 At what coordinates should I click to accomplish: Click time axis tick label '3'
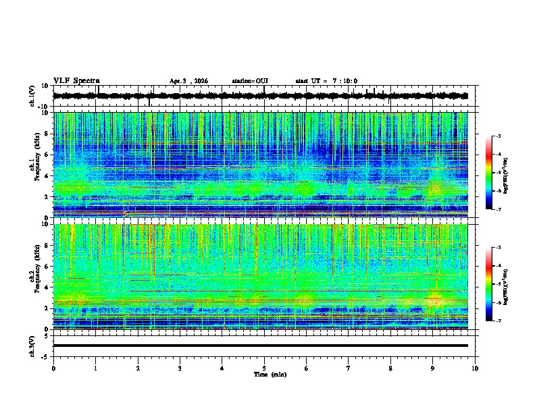pos(180,368)
